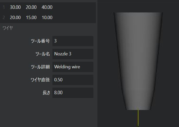Image resolution: width=179 pixels, height=127 pixels.
Task: Click the ツール名 label
Action: point(43,54)
